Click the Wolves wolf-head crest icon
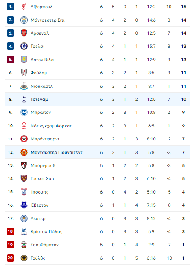The image size is (190, 267). 24,258
